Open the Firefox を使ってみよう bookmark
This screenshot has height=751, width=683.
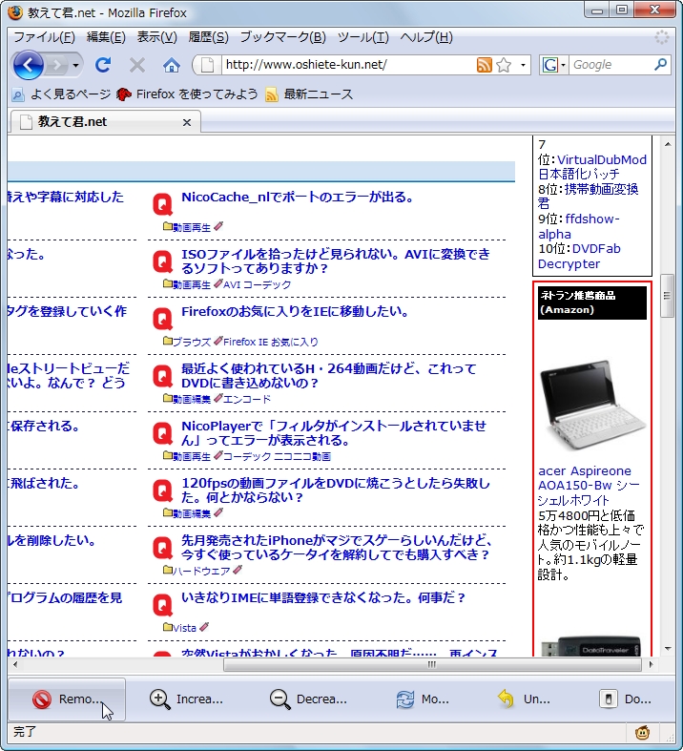188,94
